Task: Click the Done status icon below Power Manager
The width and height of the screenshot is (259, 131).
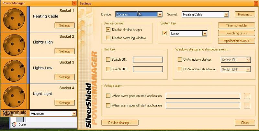Action: 14,125
